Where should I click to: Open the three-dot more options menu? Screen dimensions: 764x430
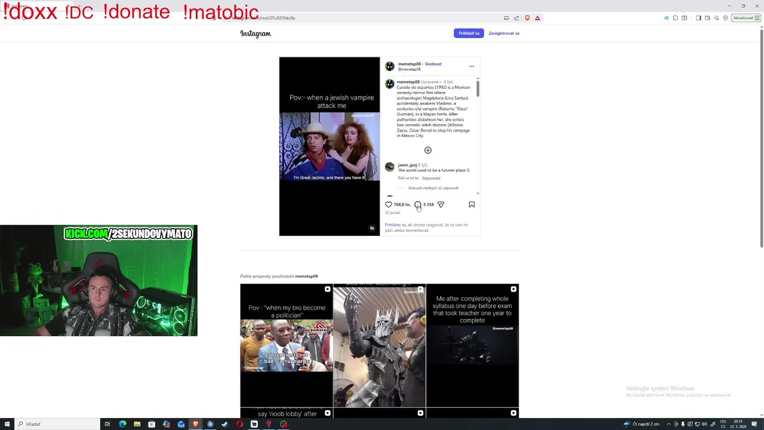472,66
